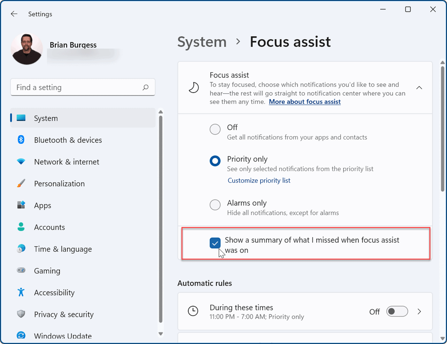Open Apps settings using its icon
The height and width of the screenshot is (344, 447).
pos(21,205)
